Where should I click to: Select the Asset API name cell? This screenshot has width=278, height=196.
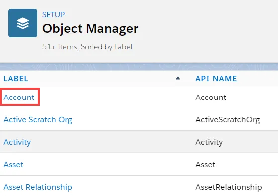tap(205, 165)
